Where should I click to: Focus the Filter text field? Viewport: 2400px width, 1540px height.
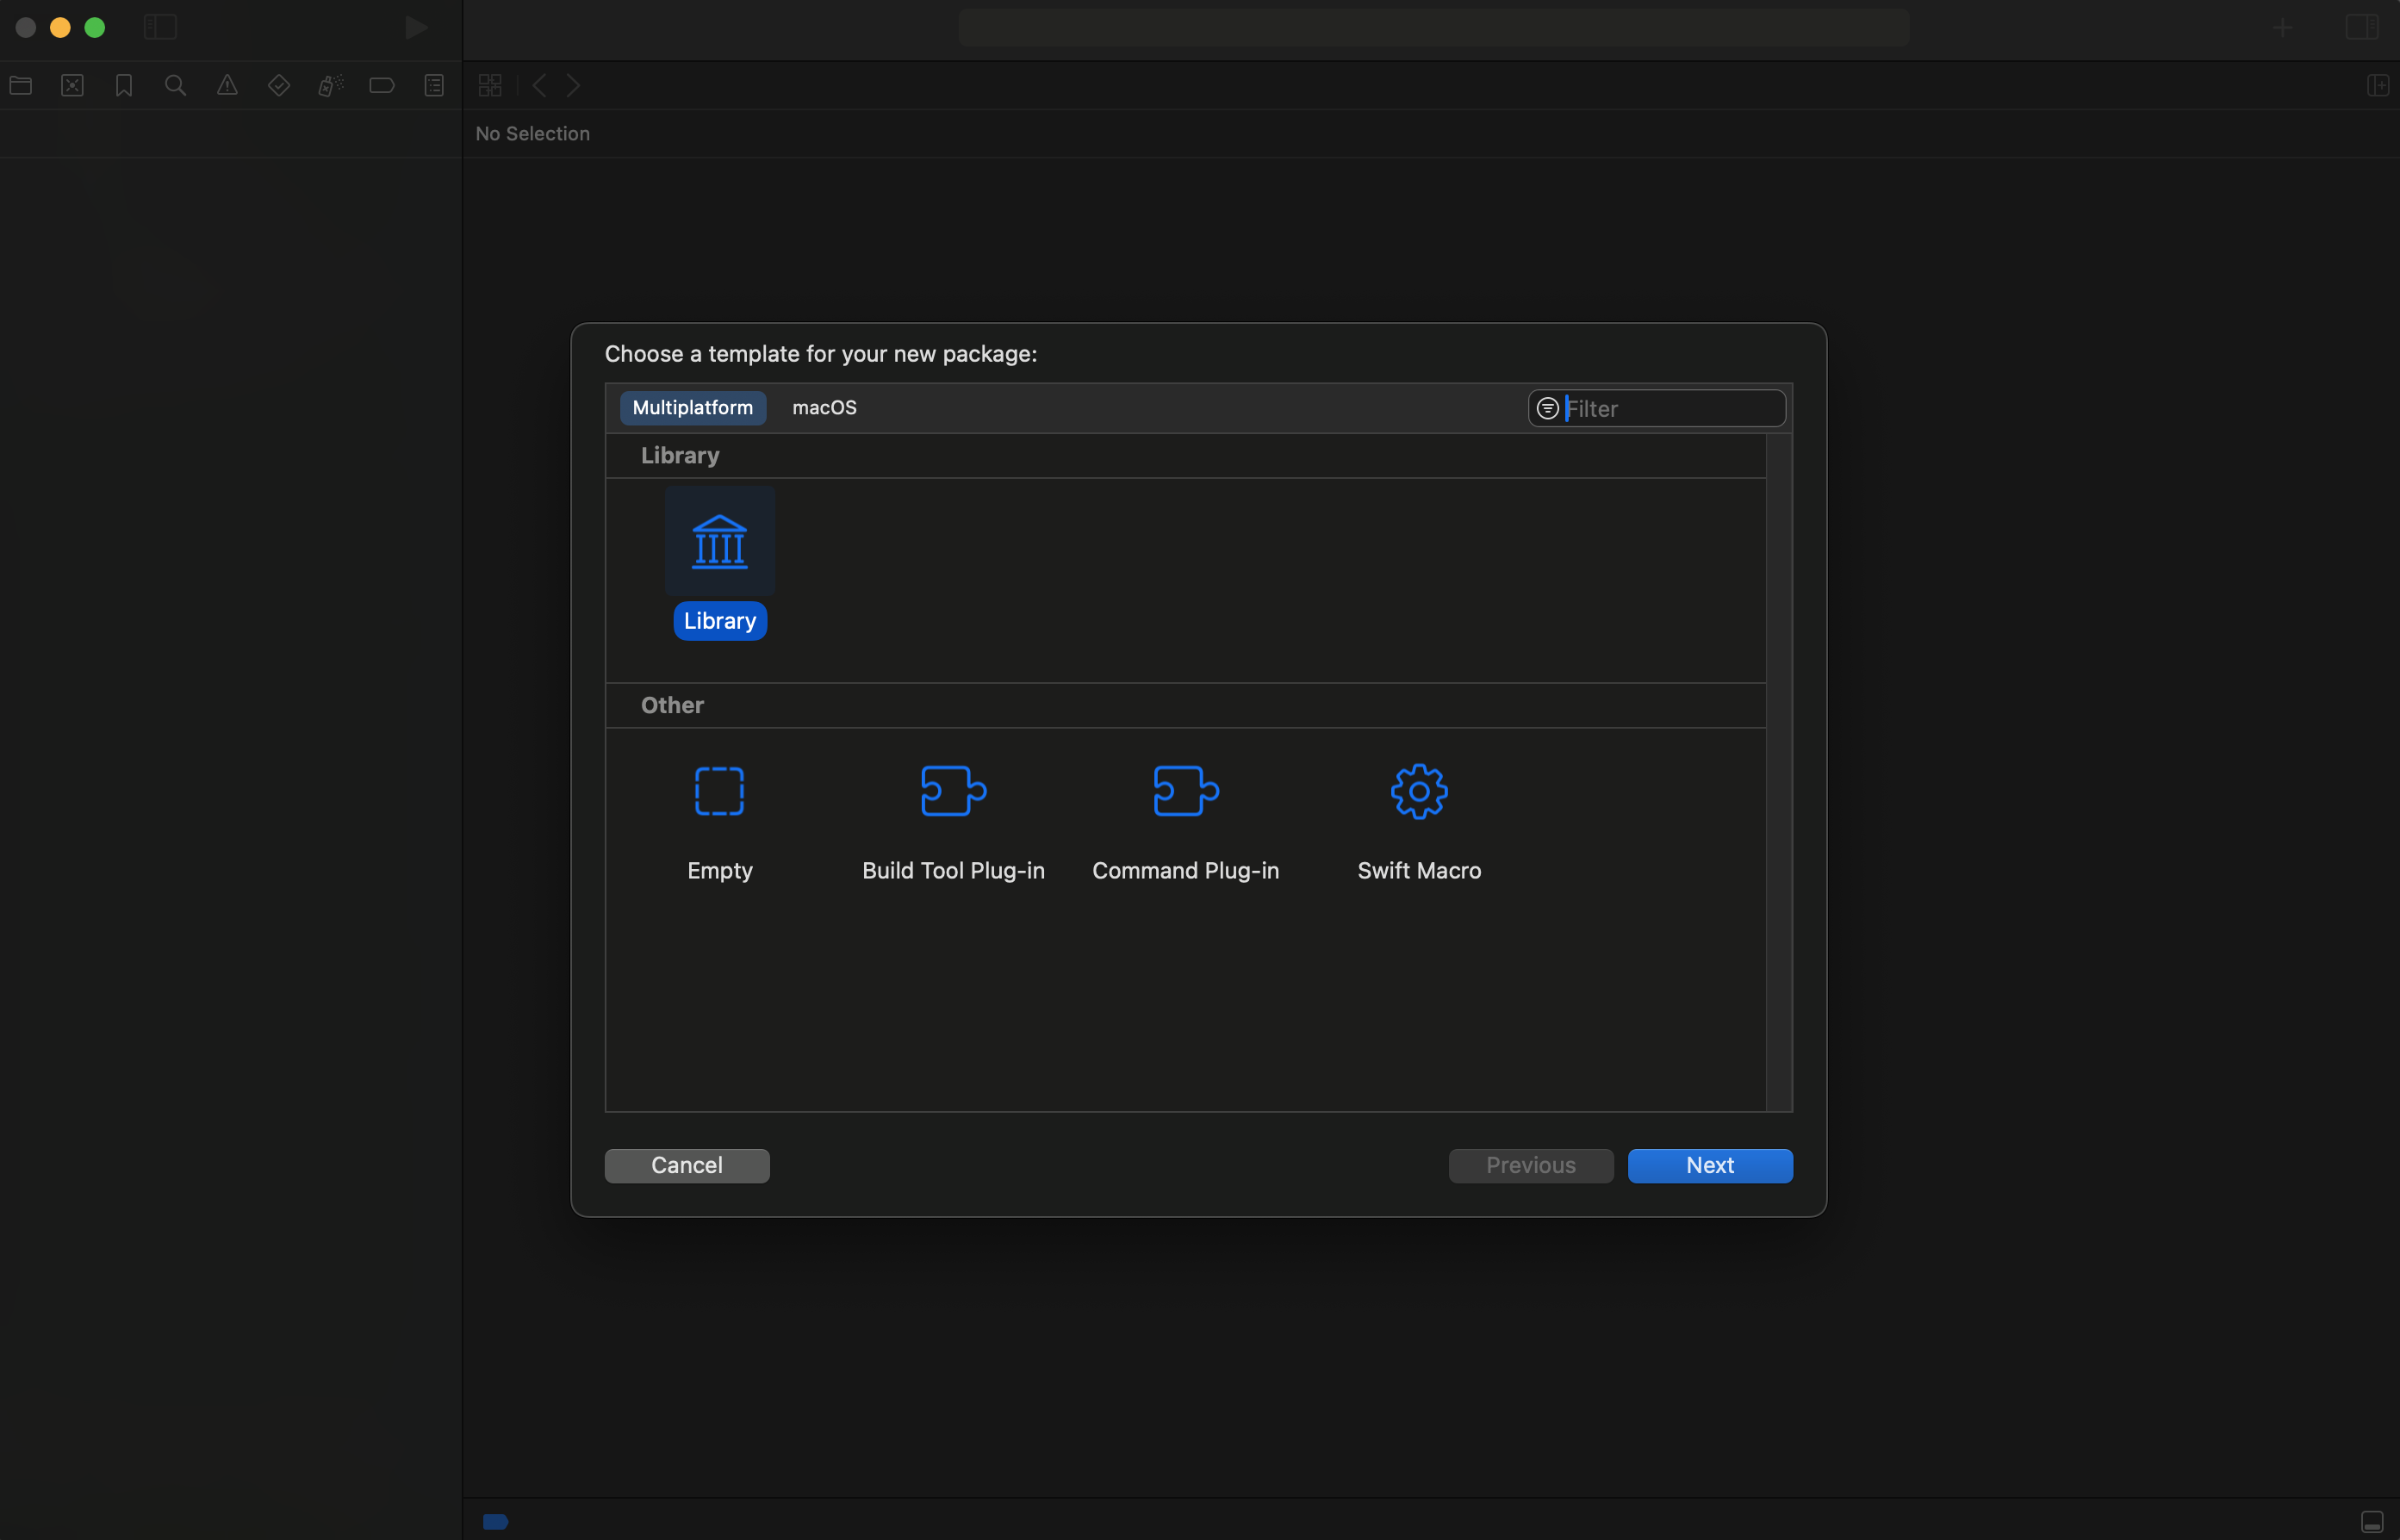(1670, 409)
